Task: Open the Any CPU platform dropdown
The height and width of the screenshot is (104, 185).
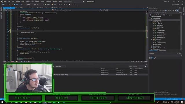Action: (38, 5)
